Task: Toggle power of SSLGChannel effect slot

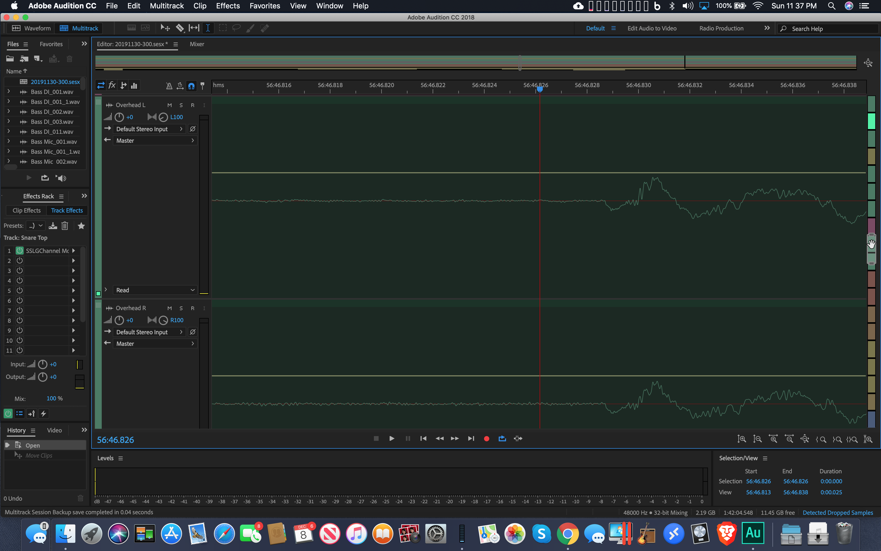Action: click(x=20, y=250)
